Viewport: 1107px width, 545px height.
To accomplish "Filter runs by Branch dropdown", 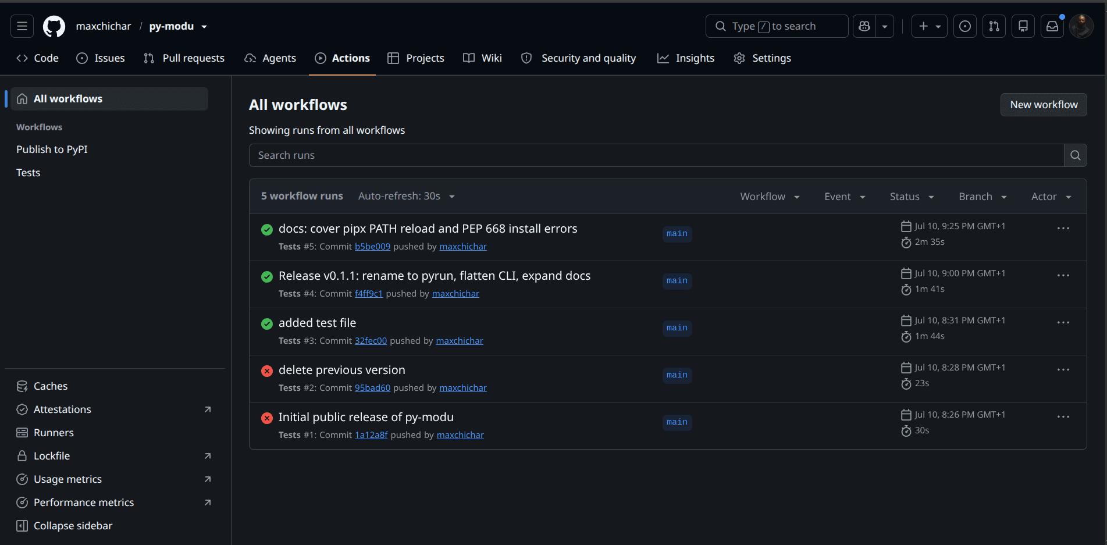I will tap(983, 197).
